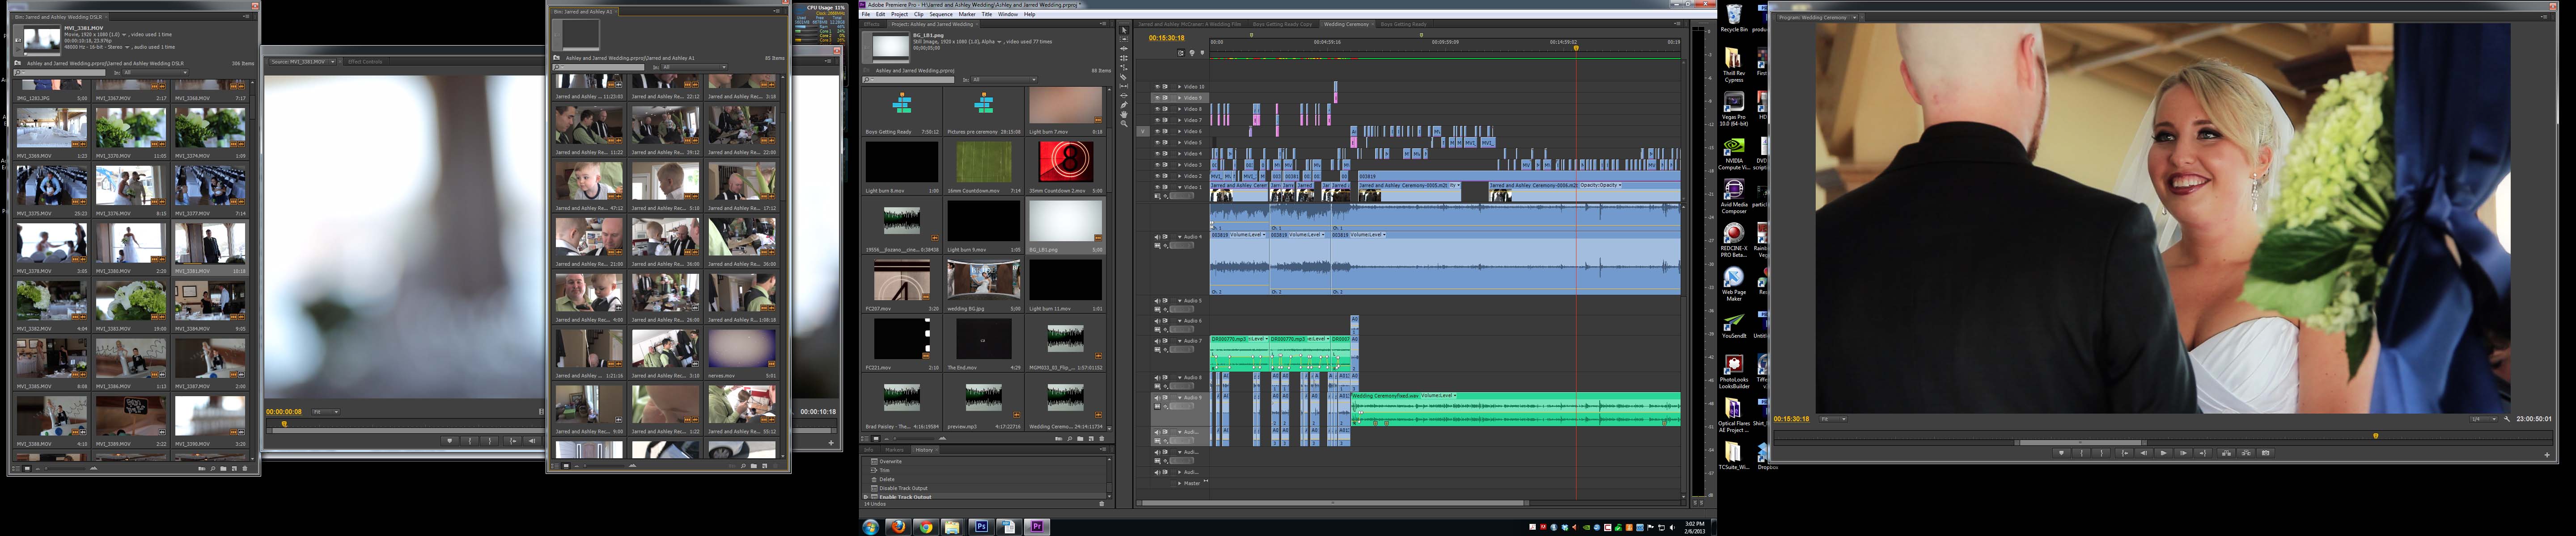2576x536 pixels.
Task: Select the Razor tool
Action: (x=1124, y=77)
